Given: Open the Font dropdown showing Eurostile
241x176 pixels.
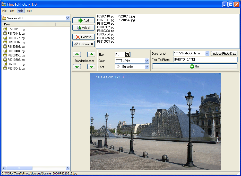Looking at the screenshot, I should point(147,67).
